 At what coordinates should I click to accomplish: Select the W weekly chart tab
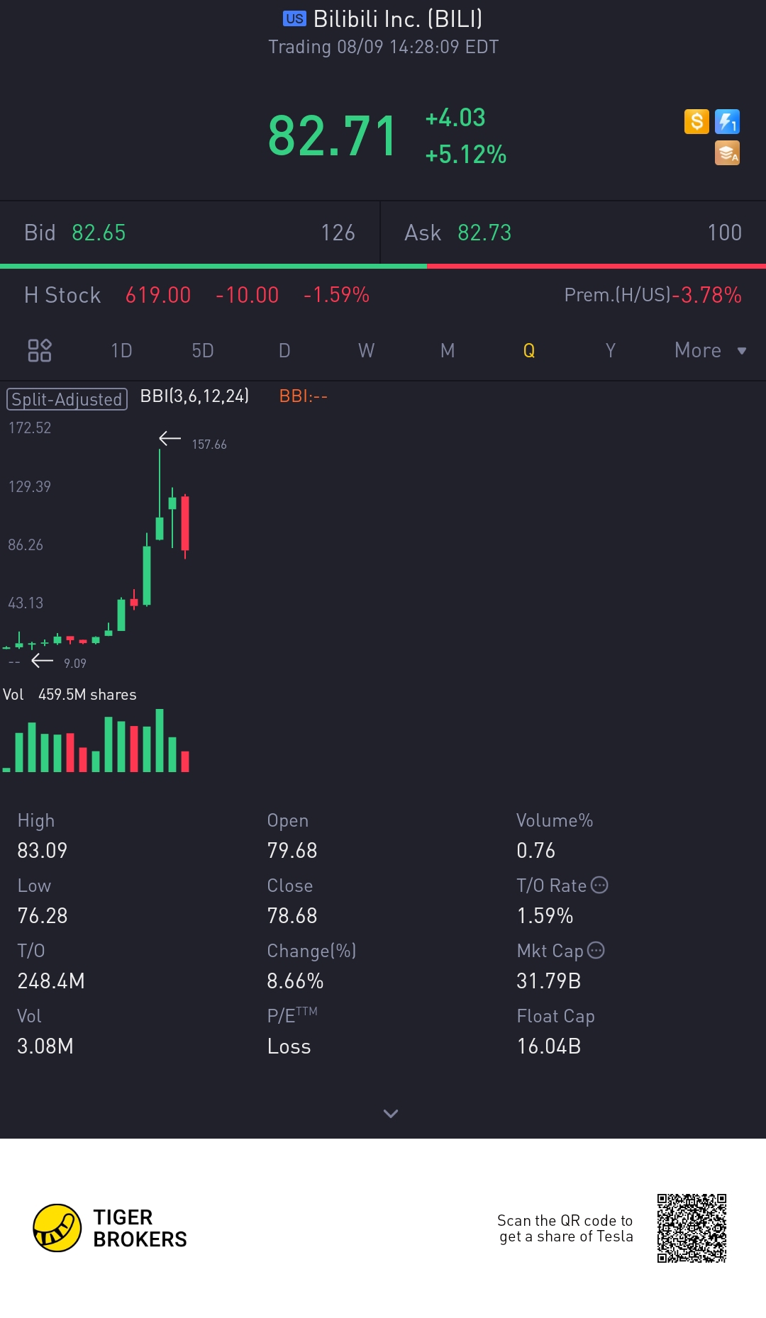(x=366, y=350)
